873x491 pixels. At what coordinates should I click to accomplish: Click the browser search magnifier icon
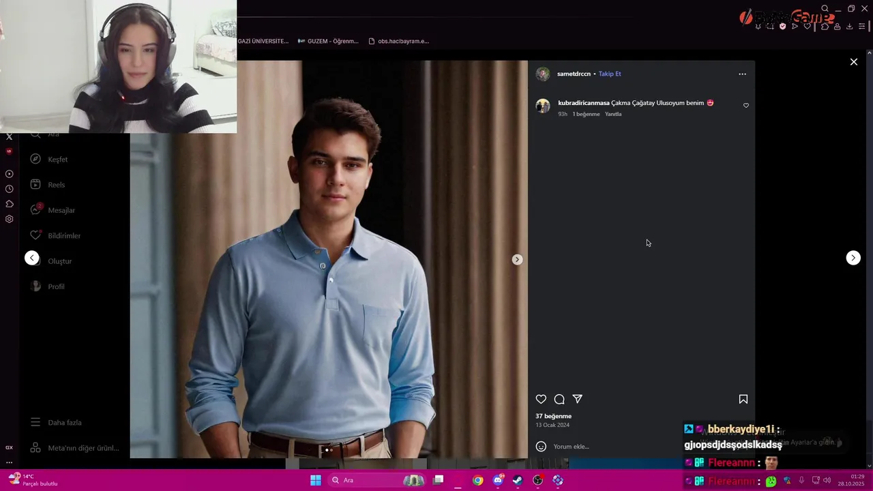pos(825,9)
